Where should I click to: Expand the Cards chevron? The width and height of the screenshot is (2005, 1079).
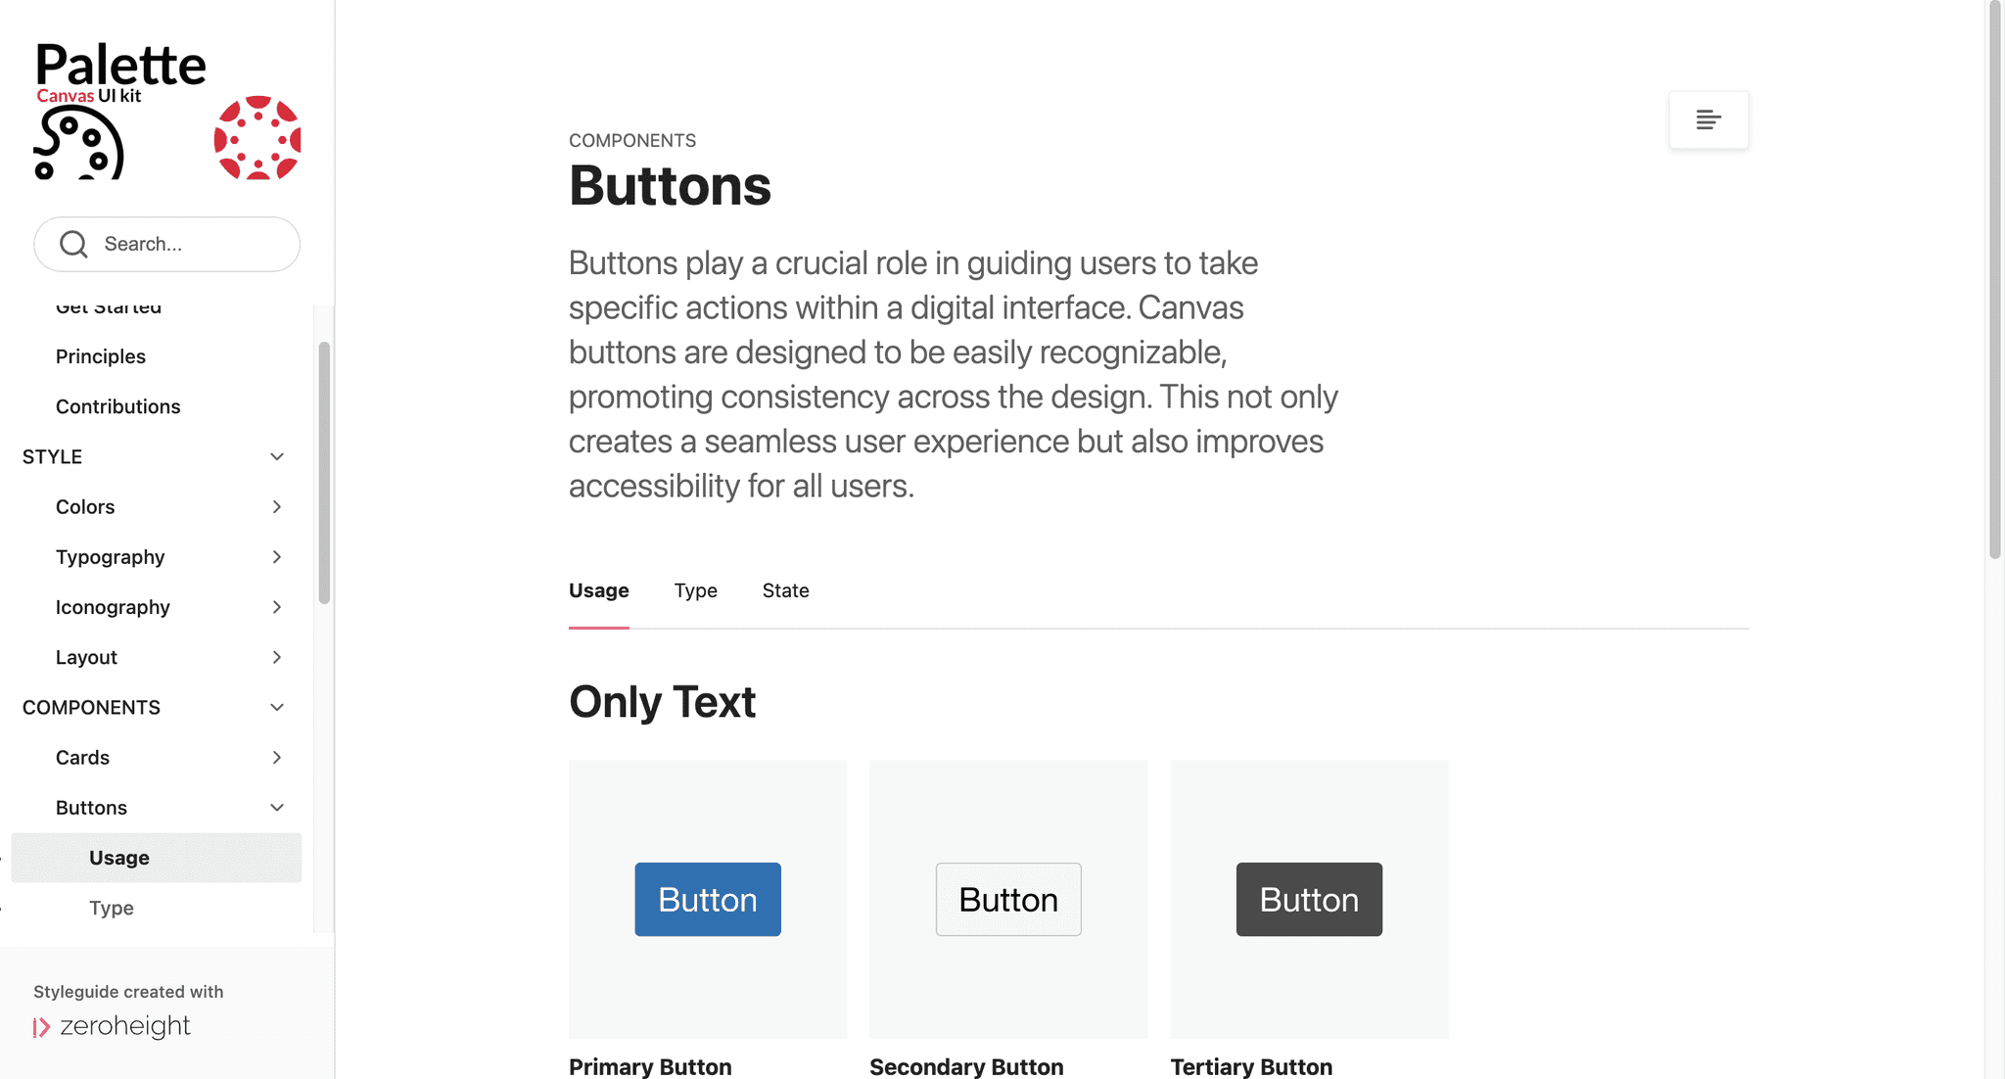coord(277,757)
